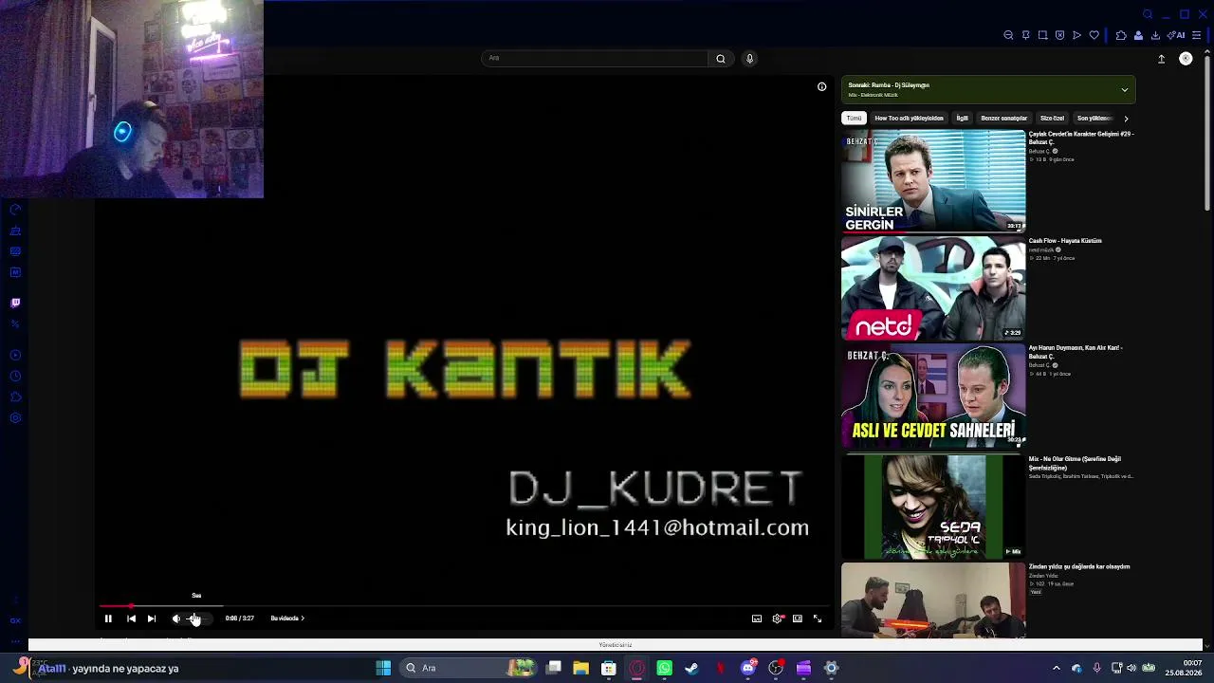Click the upload arrow icon
The image size is (1214, 683).
1161,59
